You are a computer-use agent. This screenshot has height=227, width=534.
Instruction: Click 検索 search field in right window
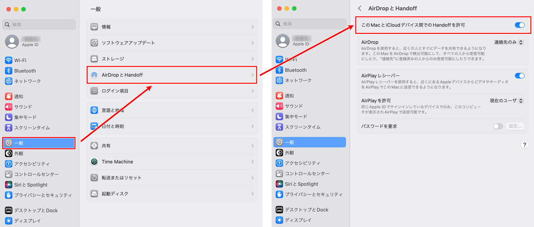pos(310,24)
